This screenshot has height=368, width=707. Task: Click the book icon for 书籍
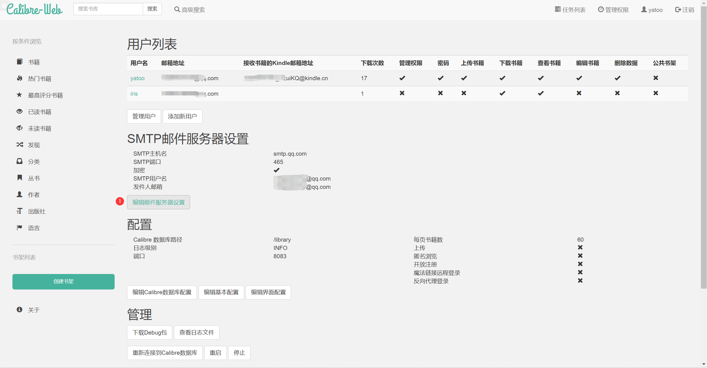[x=19, y=62]
